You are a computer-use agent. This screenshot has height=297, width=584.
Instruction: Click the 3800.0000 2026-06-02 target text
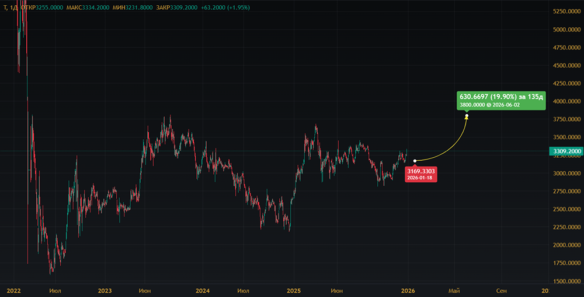[x=490, y=105]
